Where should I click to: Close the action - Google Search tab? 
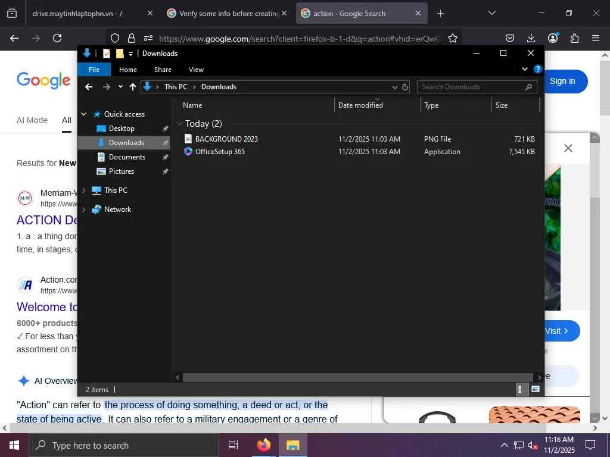(x=418, y=13)
